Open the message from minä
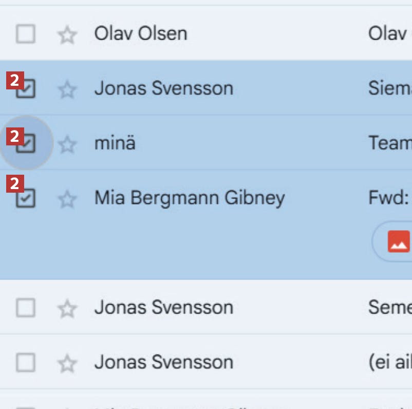Image resolution: width=412 pixels, height=409 pixels. 115,143
